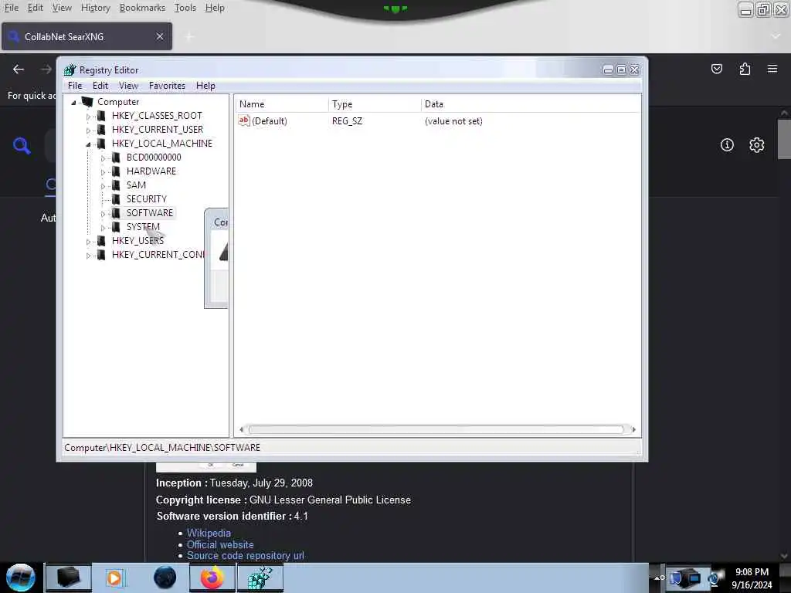791x593 pixels.
Task: Open Windows Start orb
Action: point(21,578)
